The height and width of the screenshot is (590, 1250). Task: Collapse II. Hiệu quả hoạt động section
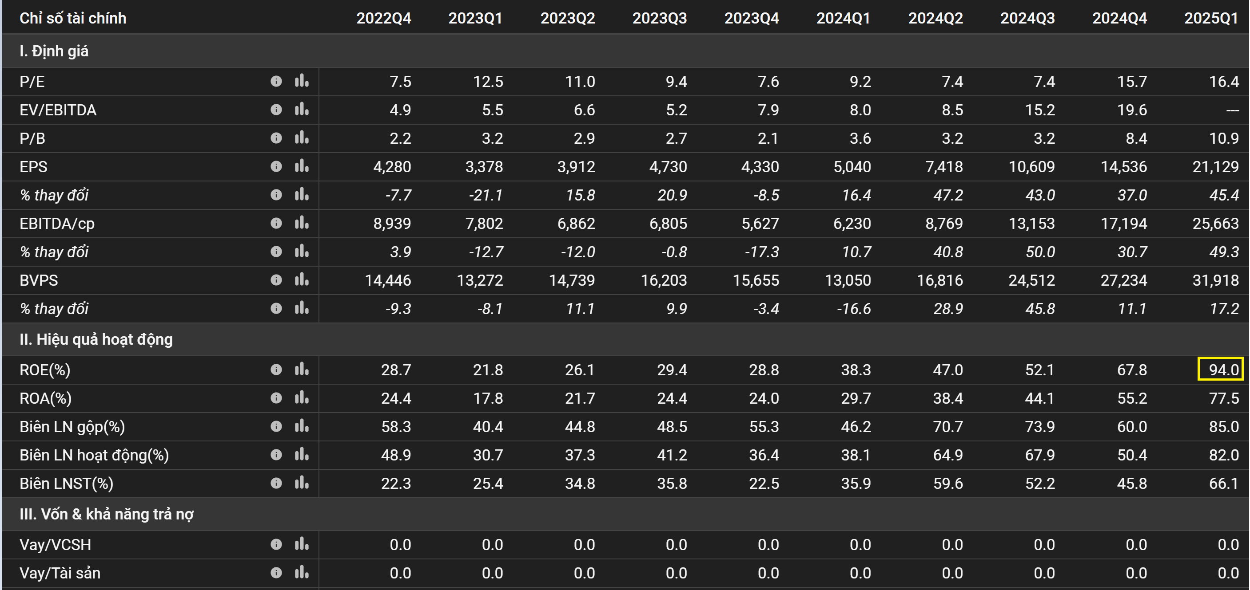pyautogui.click(x=96, y=339)
